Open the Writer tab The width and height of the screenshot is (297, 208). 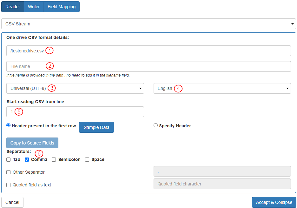[x=34, y=7]
